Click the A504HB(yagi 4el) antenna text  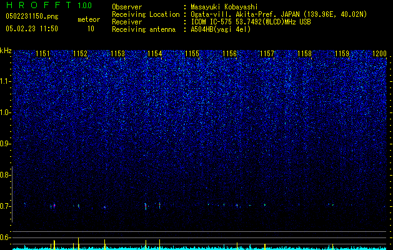(x=221, y=29)
